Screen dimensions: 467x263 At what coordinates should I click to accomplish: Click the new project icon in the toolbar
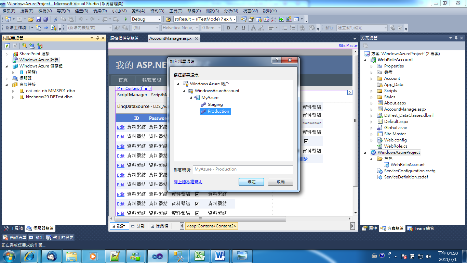(x=8, y=19)
